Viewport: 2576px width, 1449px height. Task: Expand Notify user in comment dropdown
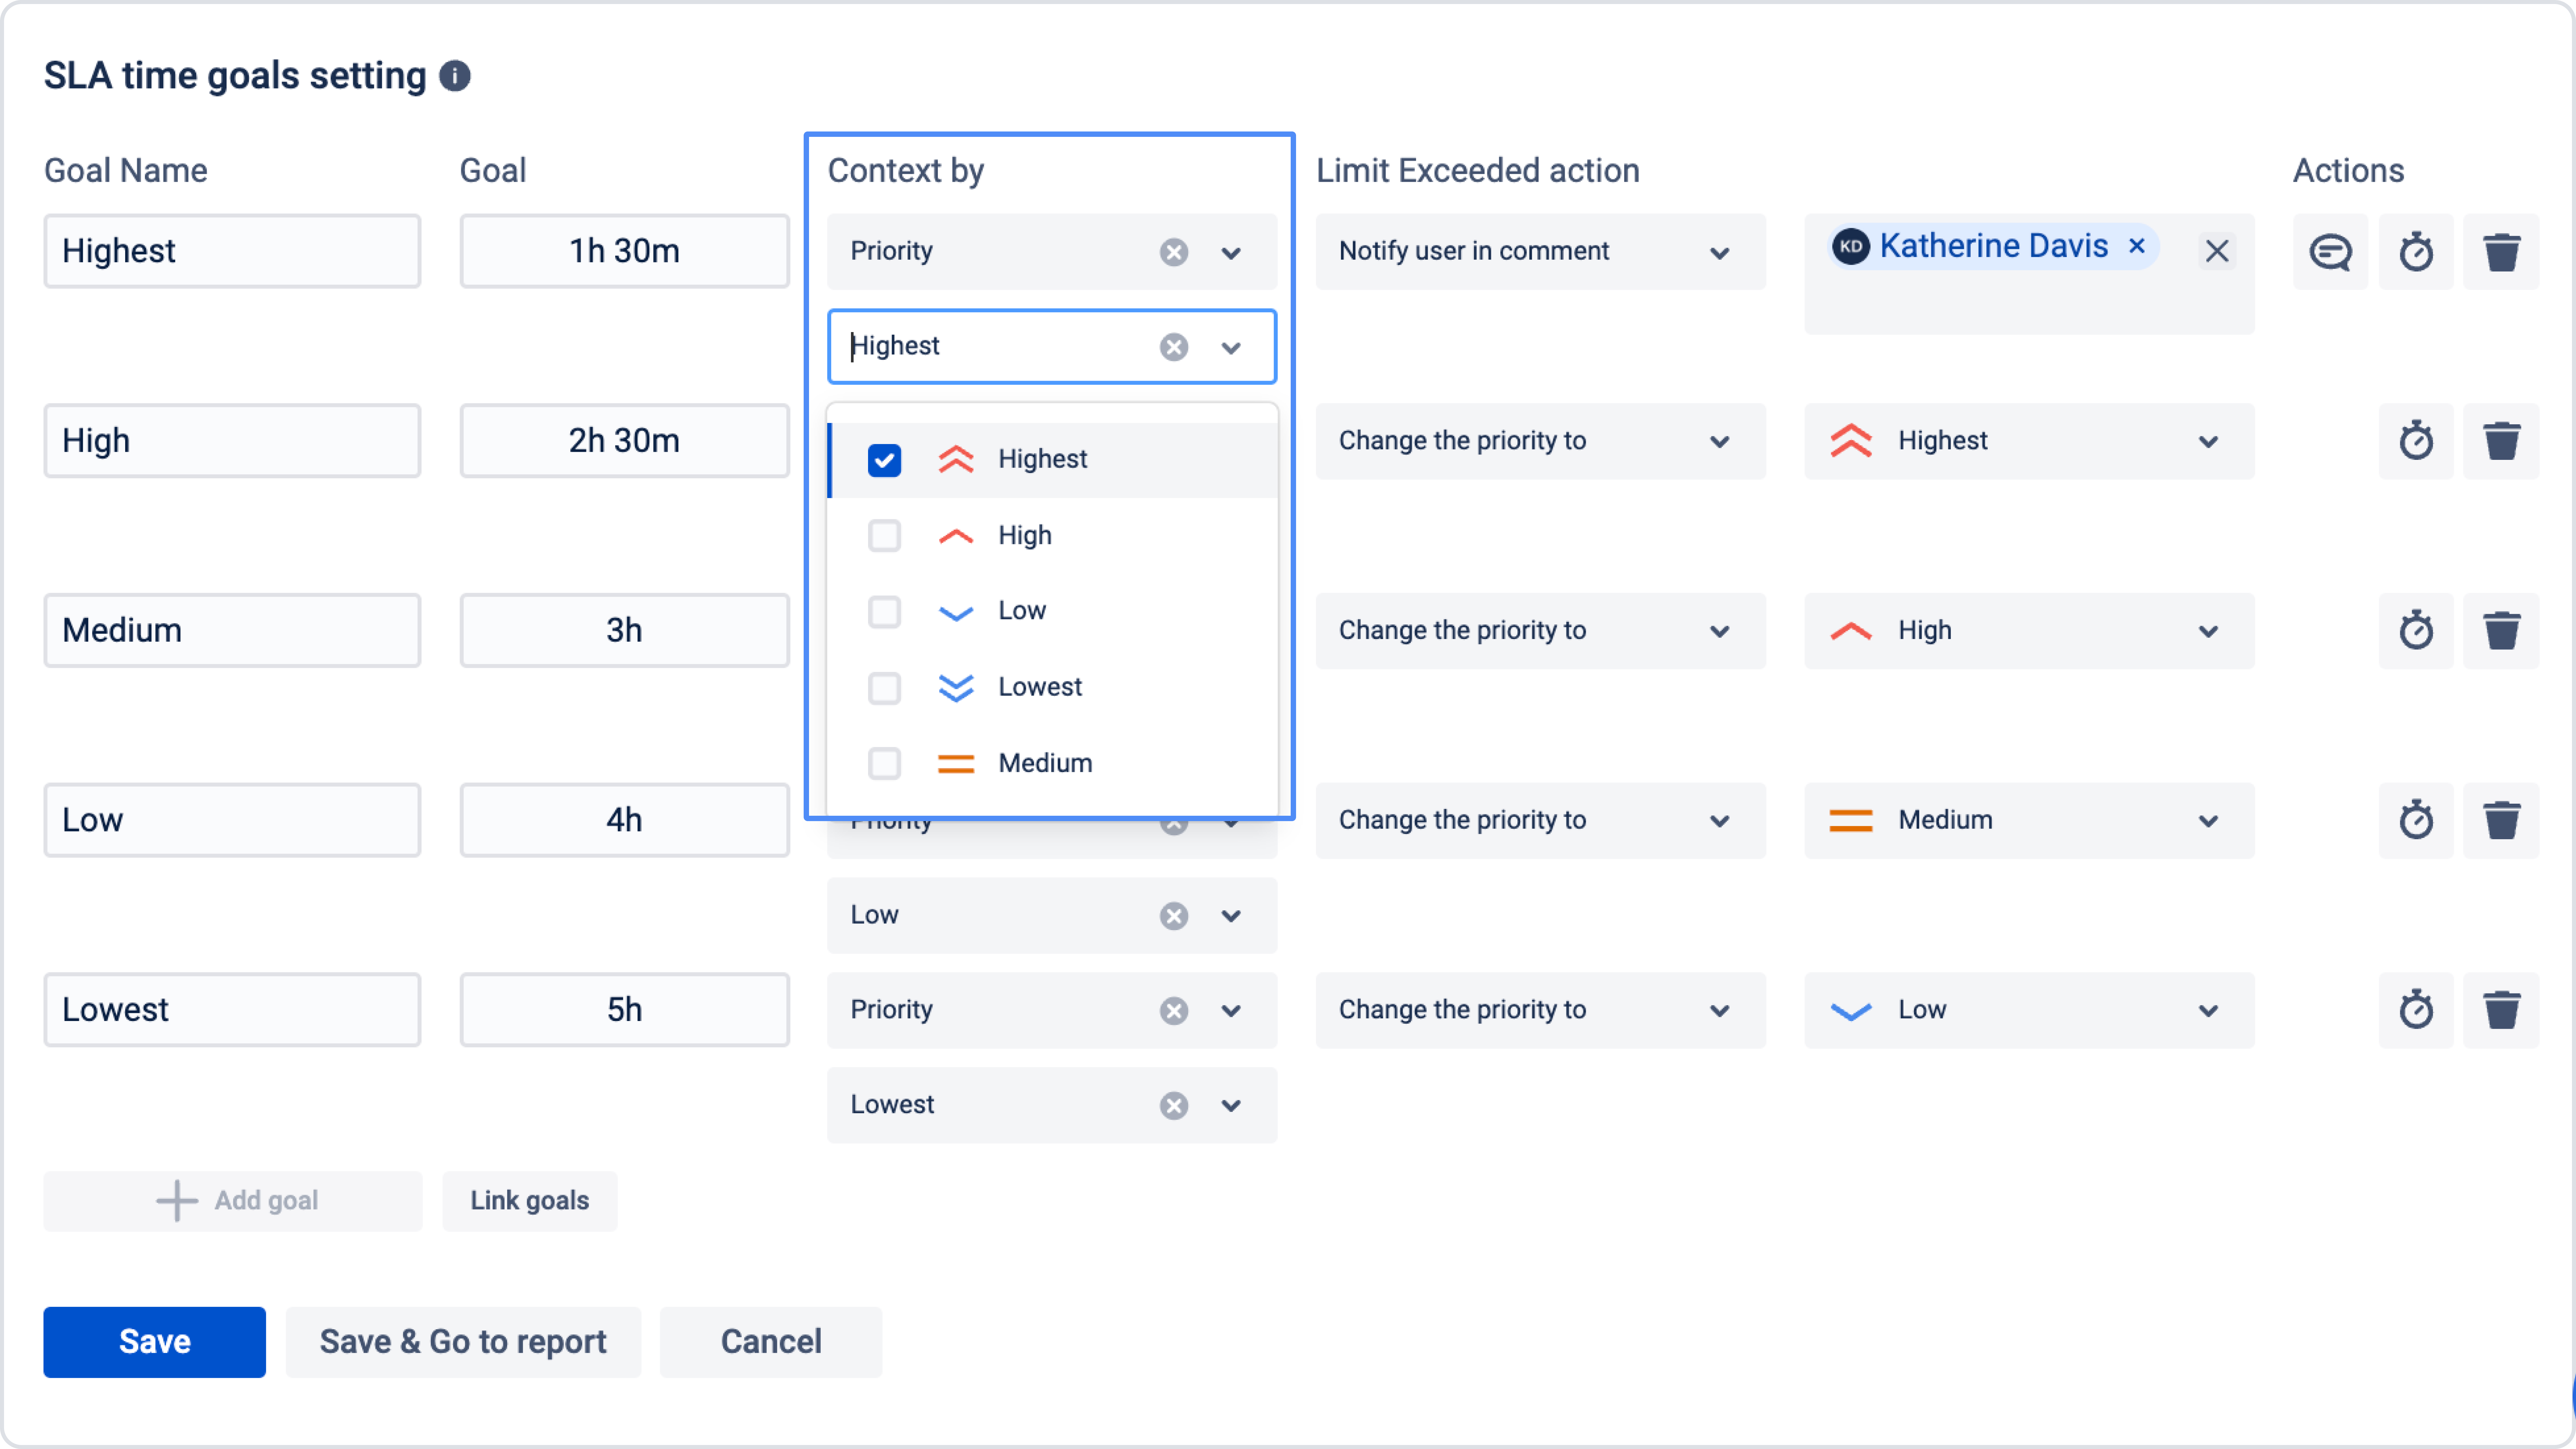[x=1719, y=252]
